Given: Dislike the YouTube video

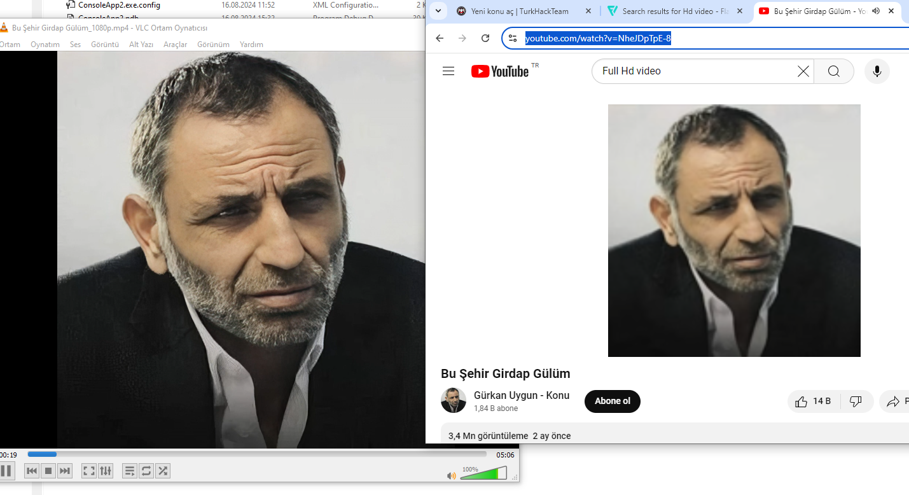Looking at the screenshot, I should pyautogui.click(x=856, y=401).
